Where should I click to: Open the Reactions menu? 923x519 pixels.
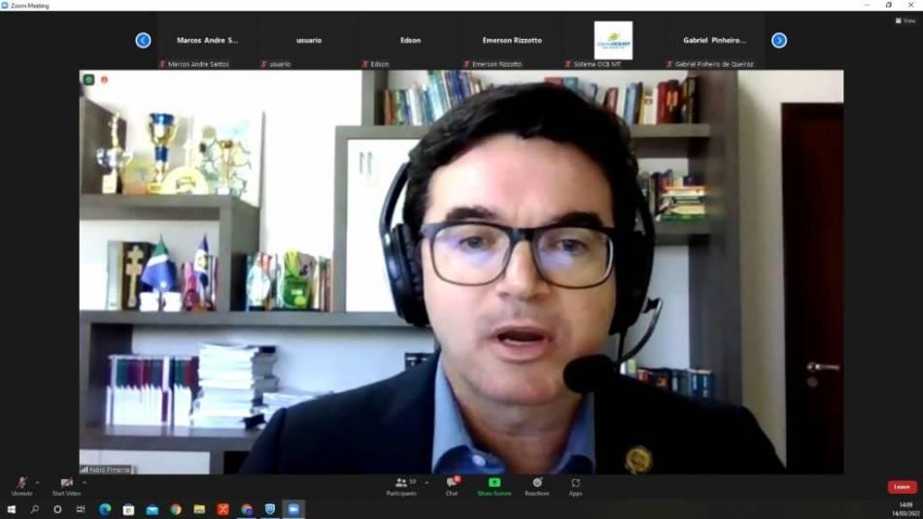pyautogui.click(x=537, y=486)
